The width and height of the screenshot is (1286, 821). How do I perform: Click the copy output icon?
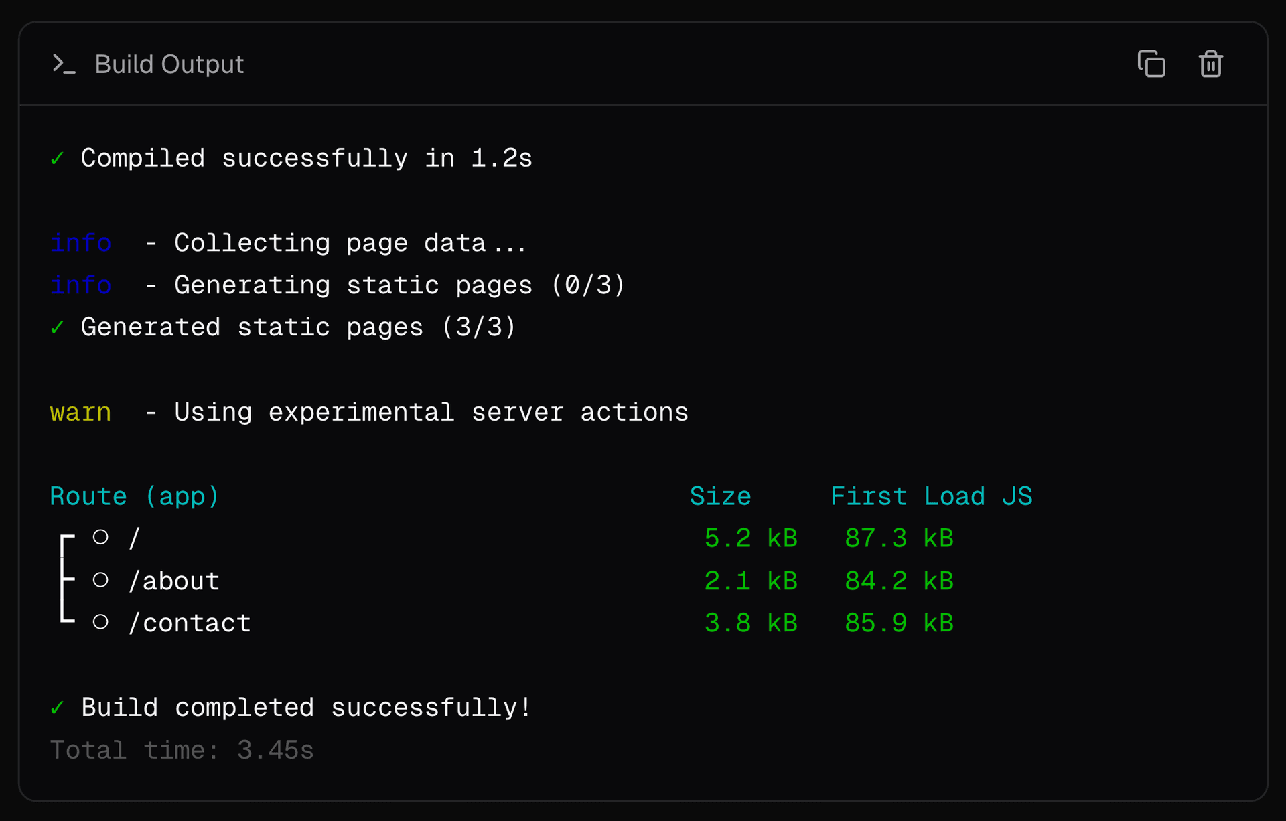1151,64
